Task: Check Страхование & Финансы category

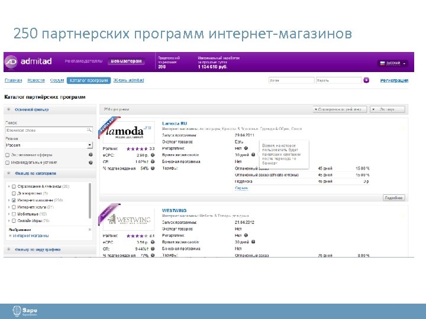Action: [14, 186]
